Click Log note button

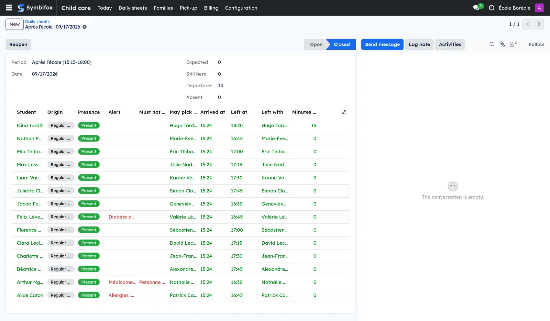pyautogui.click(x=419, y=44)
